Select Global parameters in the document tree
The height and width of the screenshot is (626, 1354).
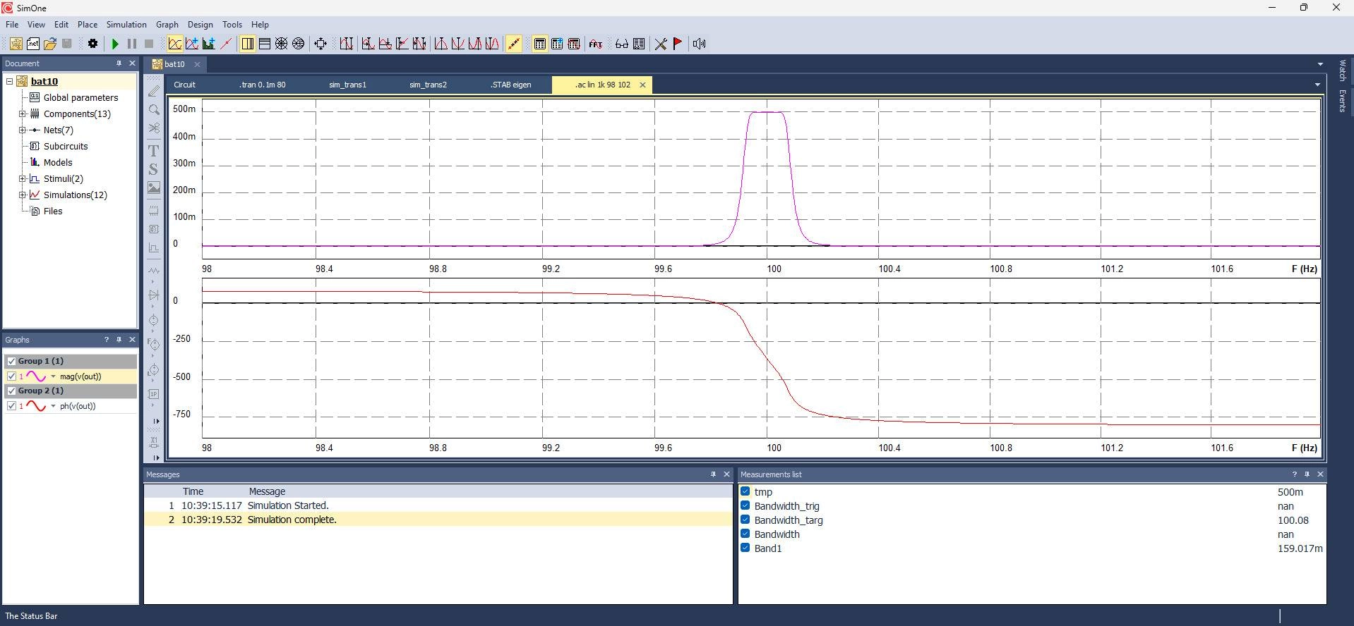pos(80,97)
